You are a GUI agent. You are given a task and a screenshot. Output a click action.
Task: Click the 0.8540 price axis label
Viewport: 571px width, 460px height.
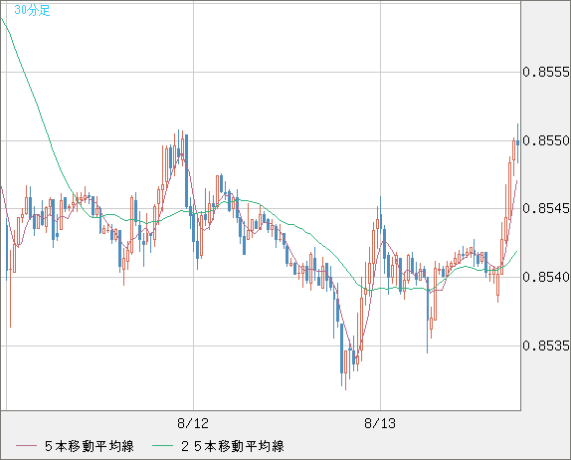546,278
